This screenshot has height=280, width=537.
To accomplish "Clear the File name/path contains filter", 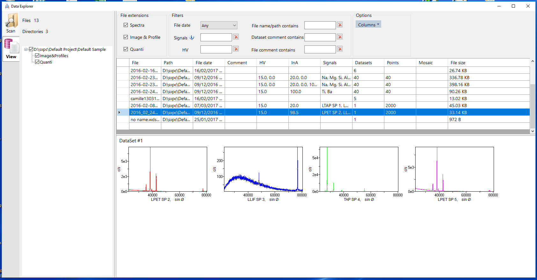I will (x=340, y=25).
